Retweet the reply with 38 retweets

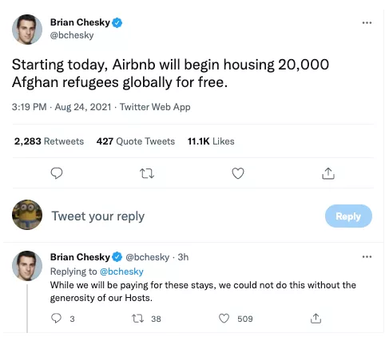click(138, 319)
